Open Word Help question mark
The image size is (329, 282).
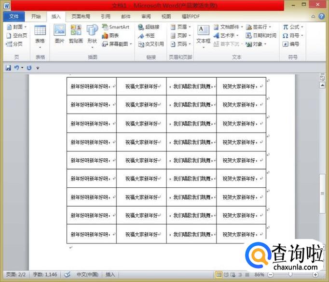(x=321, y=16)
